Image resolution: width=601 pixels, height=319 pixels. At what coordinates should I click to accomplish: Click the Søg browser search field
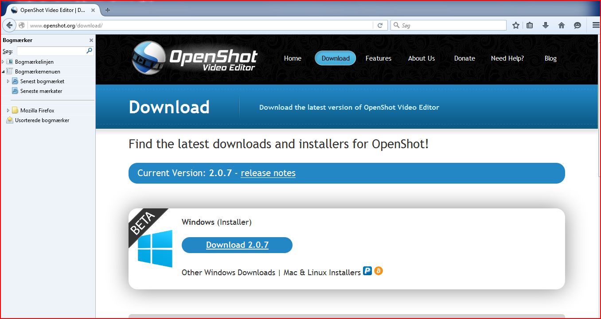coord(449,26)
